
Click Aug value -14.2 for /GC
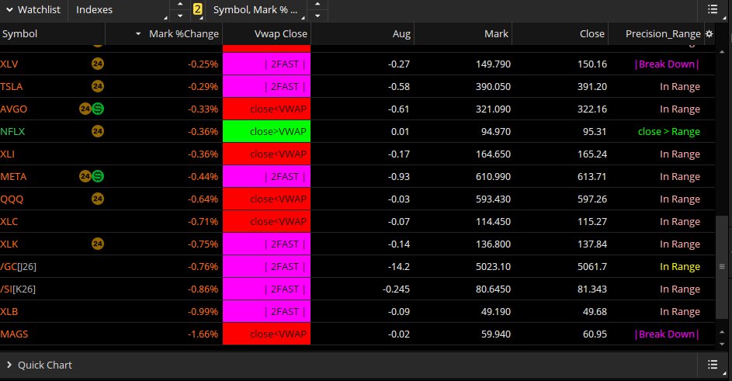coord(399,267)
